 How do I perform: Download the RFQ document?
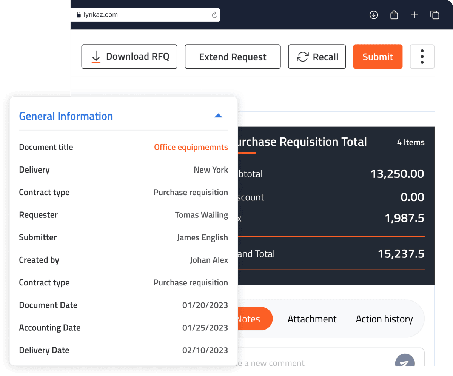129,57
